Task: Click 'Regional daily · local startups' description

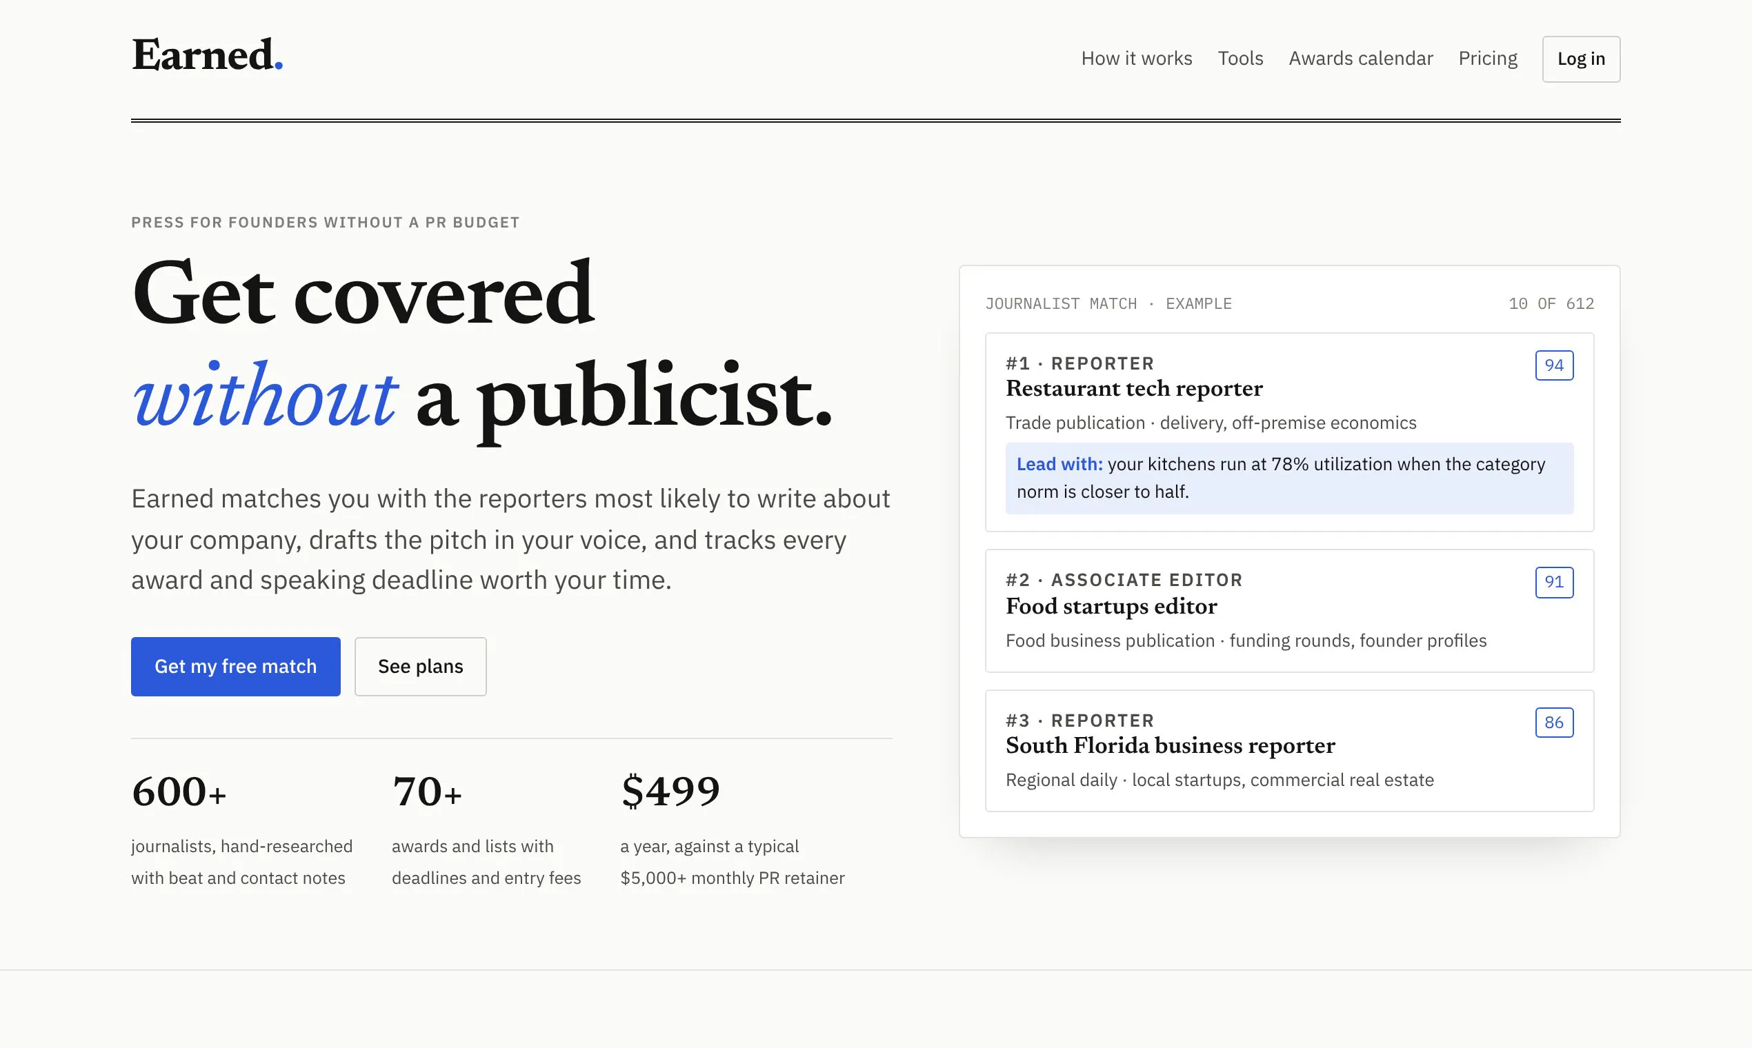Action: point(1220,780)
